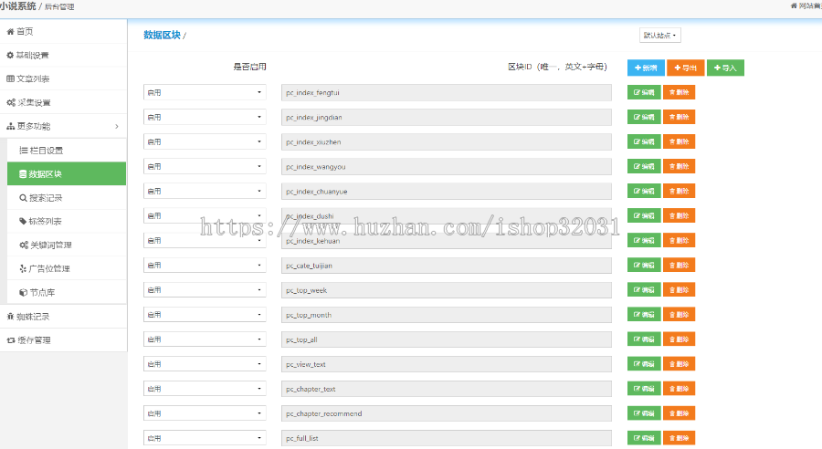Open the 首页 home menu item

click(x=63, y=31)
